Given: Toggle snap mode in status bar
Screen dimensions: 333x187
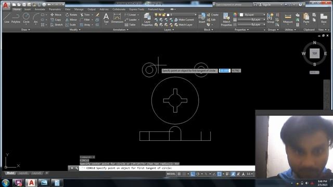Looking at the screenshot, I should pyautogui.click(x=184, y=174).
